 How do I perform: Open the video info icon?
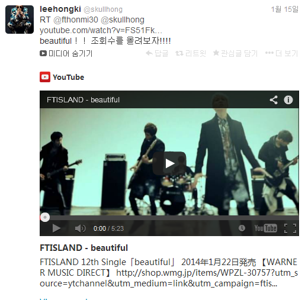pos(288,100)
